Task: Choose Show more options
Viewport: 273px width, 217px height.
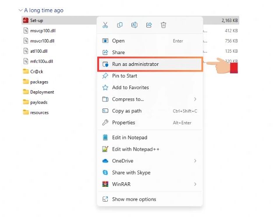Action: tap(150, 199)
